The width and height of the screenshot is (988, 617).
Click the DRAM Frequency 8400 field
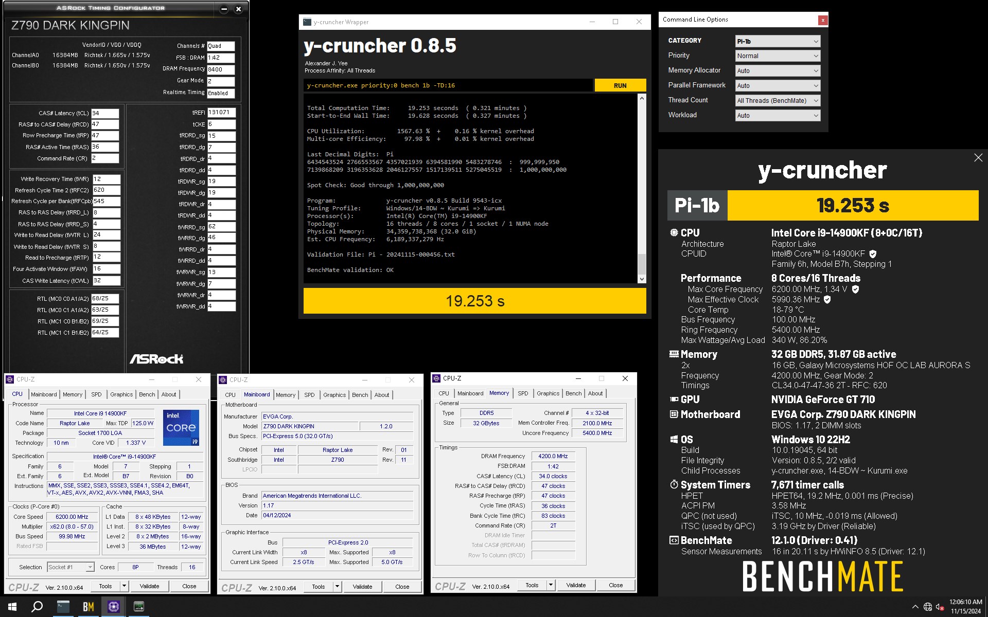[x=221, y=69]
